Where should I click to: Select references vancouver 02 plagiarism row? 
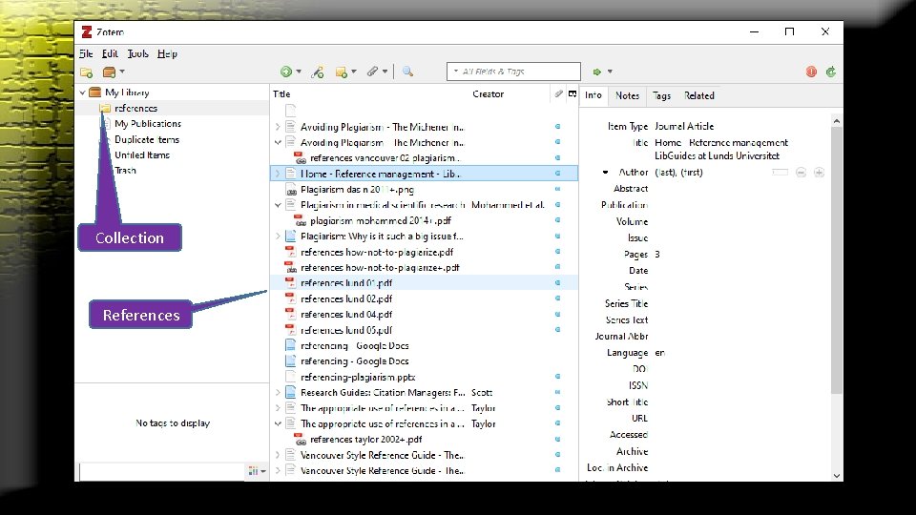coord(424,157)
